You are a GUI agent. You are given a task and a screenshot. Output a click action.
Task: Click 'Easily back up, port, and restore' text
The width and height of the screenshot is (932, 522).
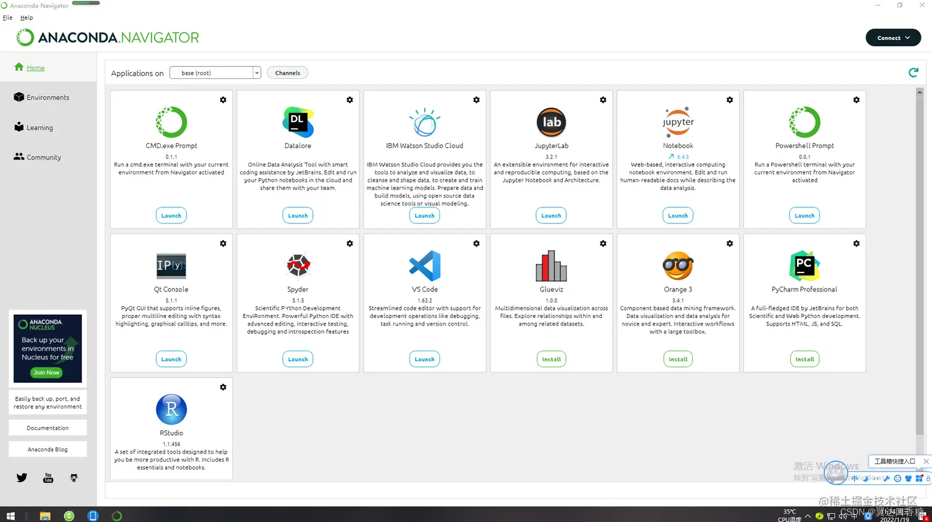tap(47, 402)
